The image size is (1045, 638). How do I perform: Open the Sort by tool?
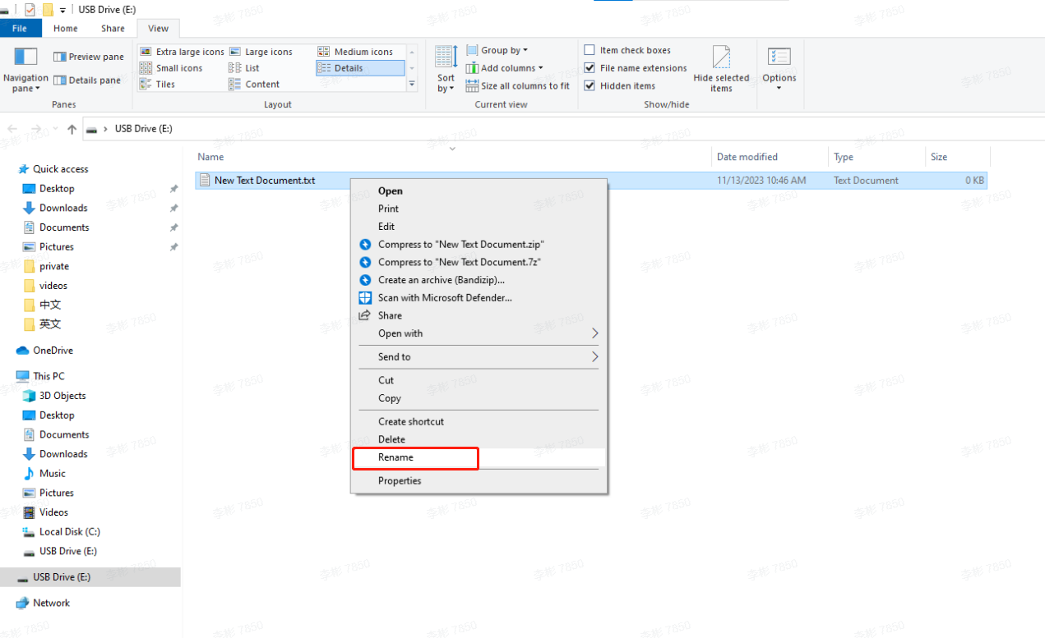(x=445, y=70)
